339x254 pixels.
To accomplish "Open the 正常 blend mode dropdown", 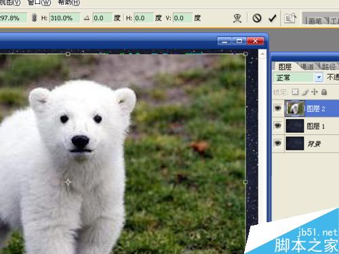I will pyautogui.click(x=319, y=77).
